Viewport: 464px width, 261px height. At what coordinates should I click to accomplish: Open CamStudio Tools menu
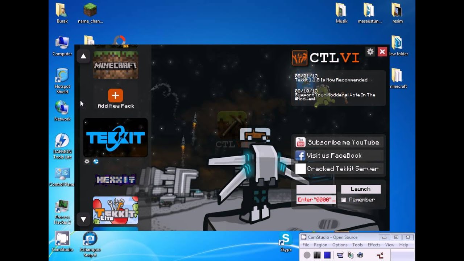[357, 245]
